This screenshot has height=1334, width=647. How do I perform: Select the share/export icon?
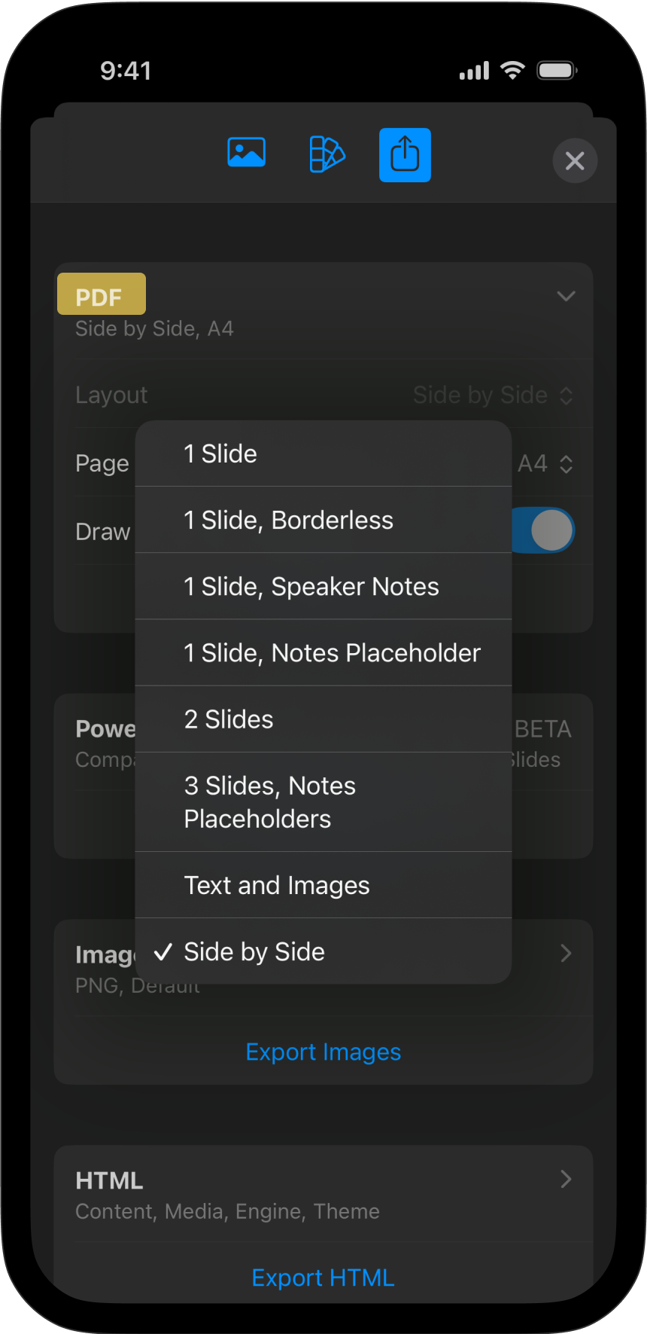click(x=405, y=155)
